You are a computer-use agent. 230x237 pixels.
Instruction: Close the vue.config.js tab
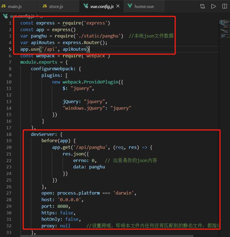118,6
